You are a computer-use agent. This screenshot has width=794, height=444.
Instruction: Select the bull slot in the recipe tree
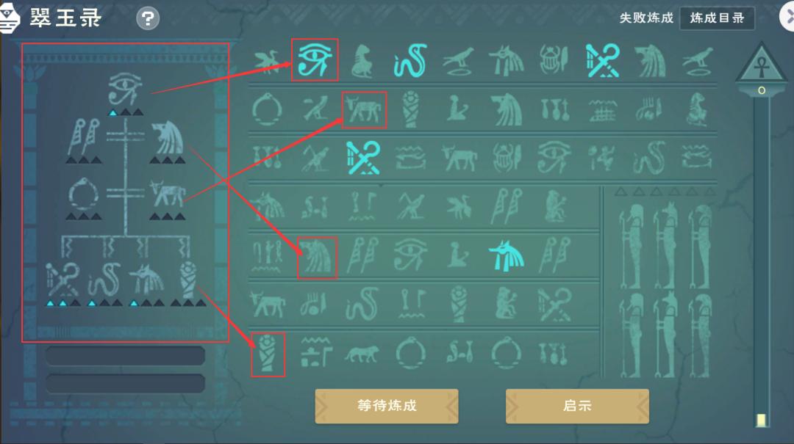(x=168, y=194)
